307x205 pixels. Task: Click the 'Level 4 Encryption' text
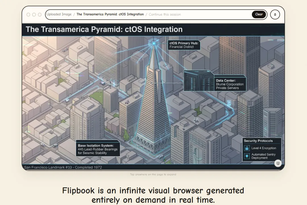click(x=264, y=148)
